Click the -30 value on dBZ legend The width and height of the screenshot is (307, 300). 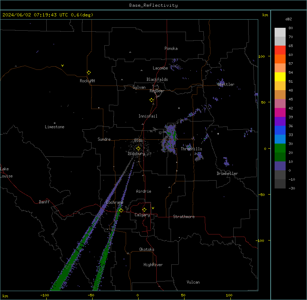(292, 188)
